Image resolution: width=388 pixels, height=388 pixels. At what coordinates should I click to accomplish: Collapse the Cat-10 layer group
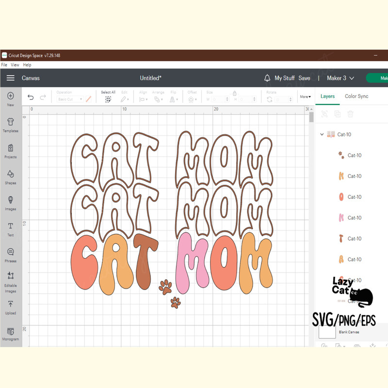[322, 134]
